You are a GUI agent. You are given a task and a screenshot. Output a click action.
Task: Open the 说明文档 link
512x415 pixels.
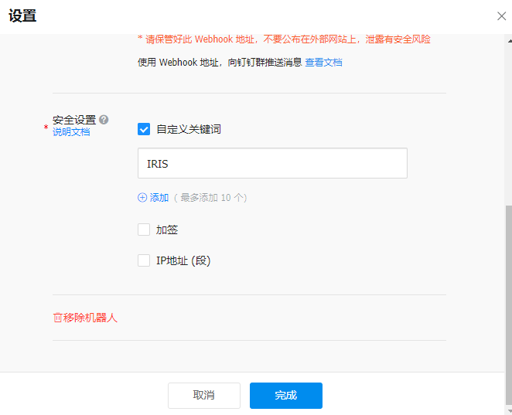71,132
